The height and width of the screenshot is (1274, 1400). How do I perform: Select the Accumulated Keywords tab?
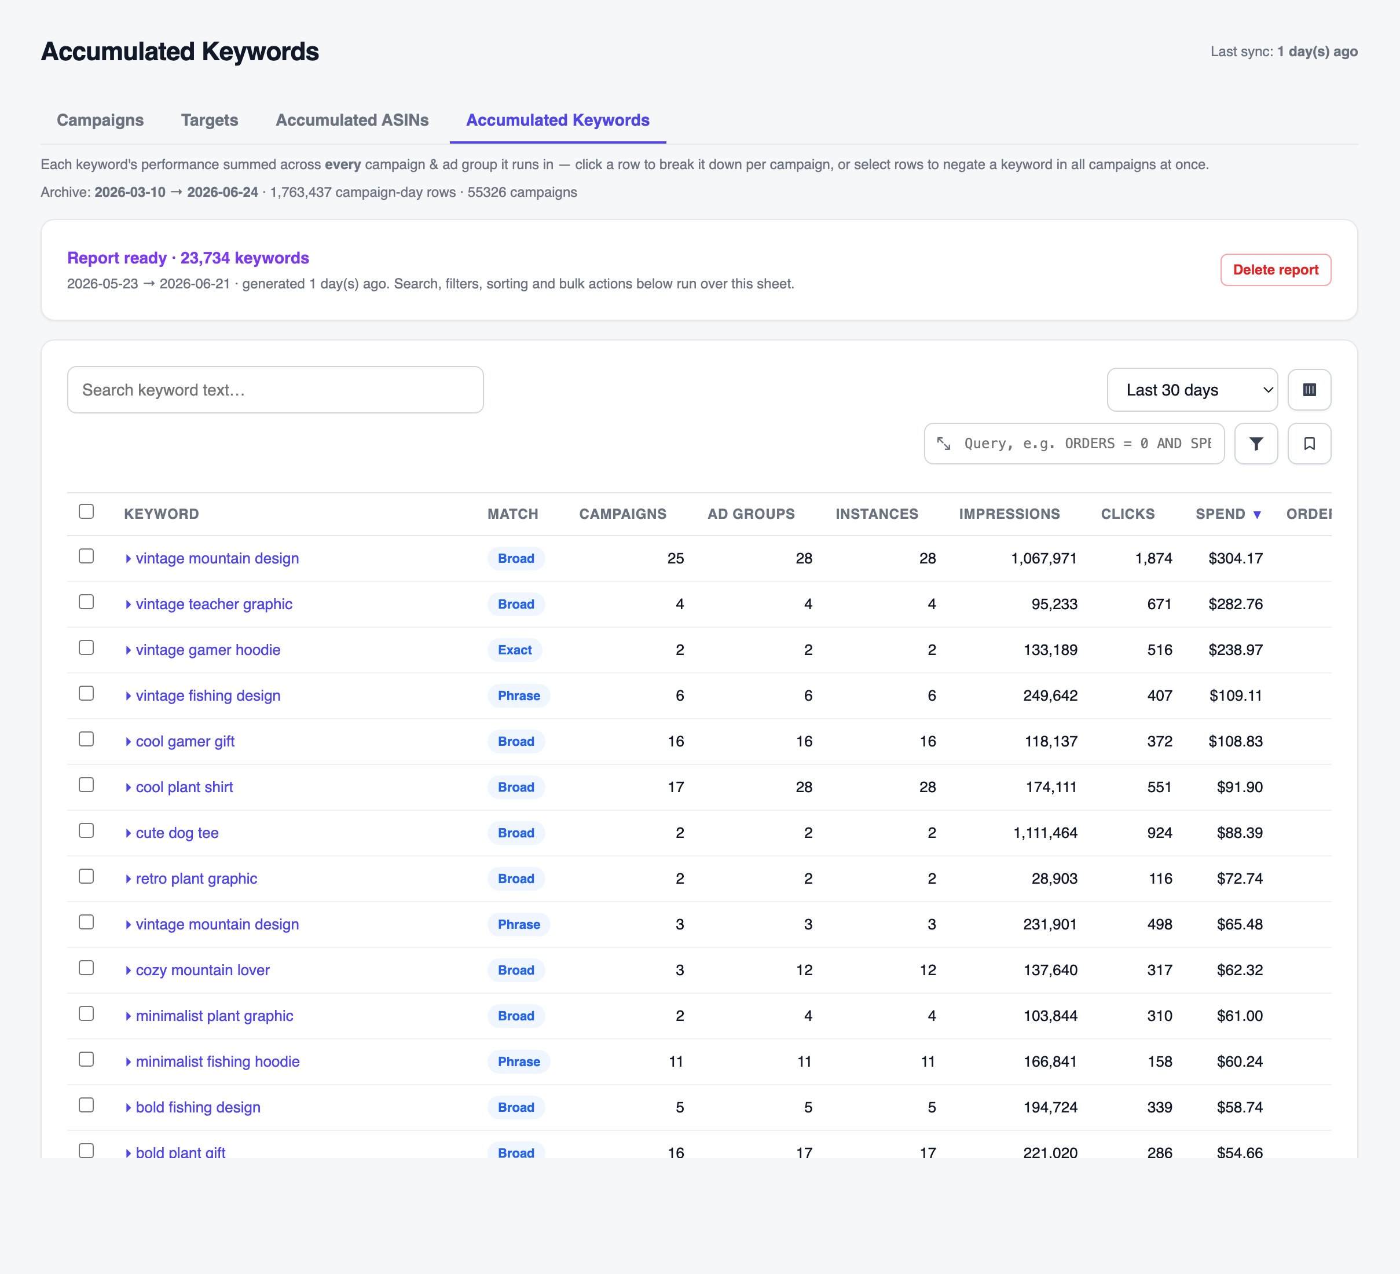(x=558, y=120)
